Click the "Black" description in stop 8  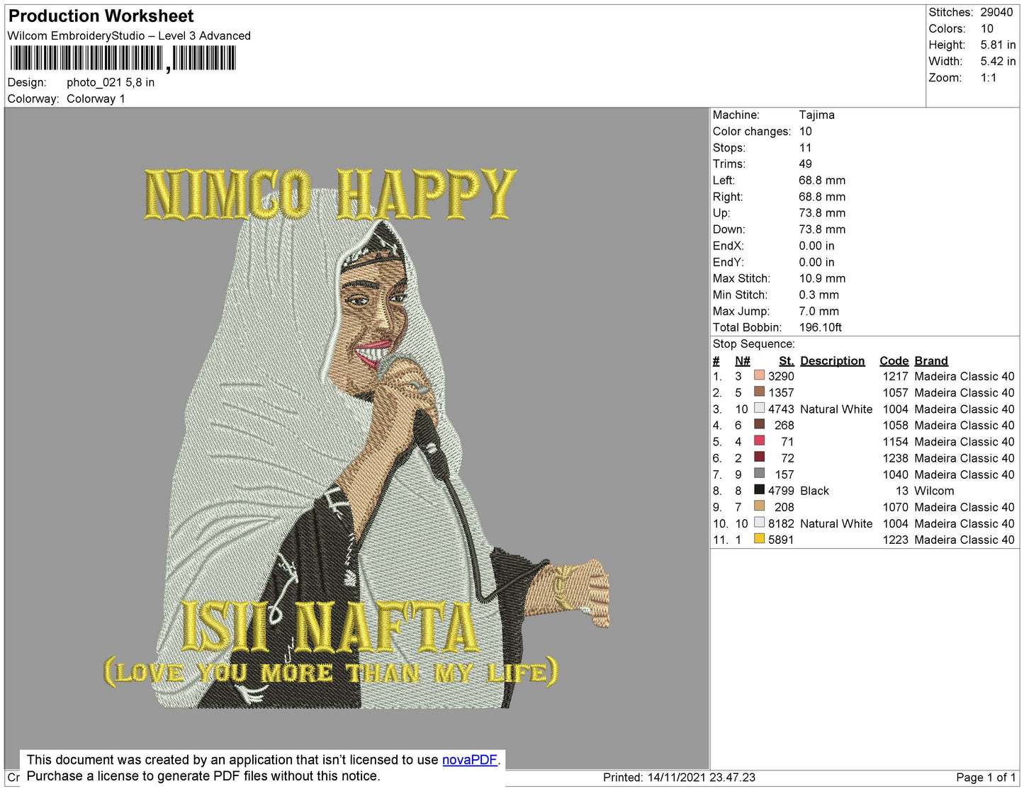click(x=814, y=491)
